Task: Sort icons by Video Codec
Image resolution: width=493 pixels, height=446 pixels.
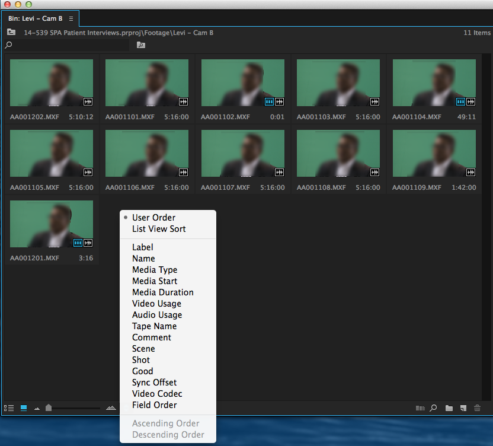Action: [168, 394]
